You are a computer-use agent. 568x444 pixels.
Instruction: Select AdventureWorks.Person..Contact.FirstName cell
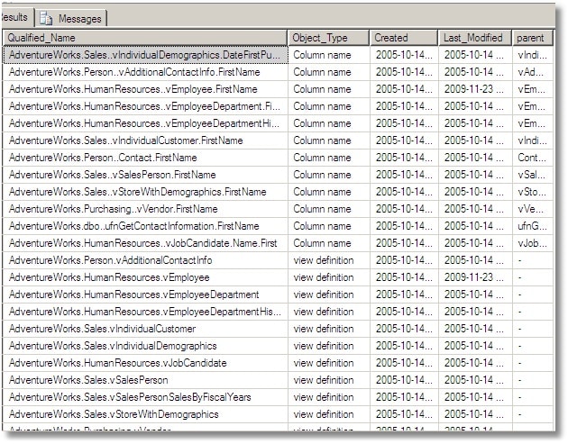[x=145, y=158]
